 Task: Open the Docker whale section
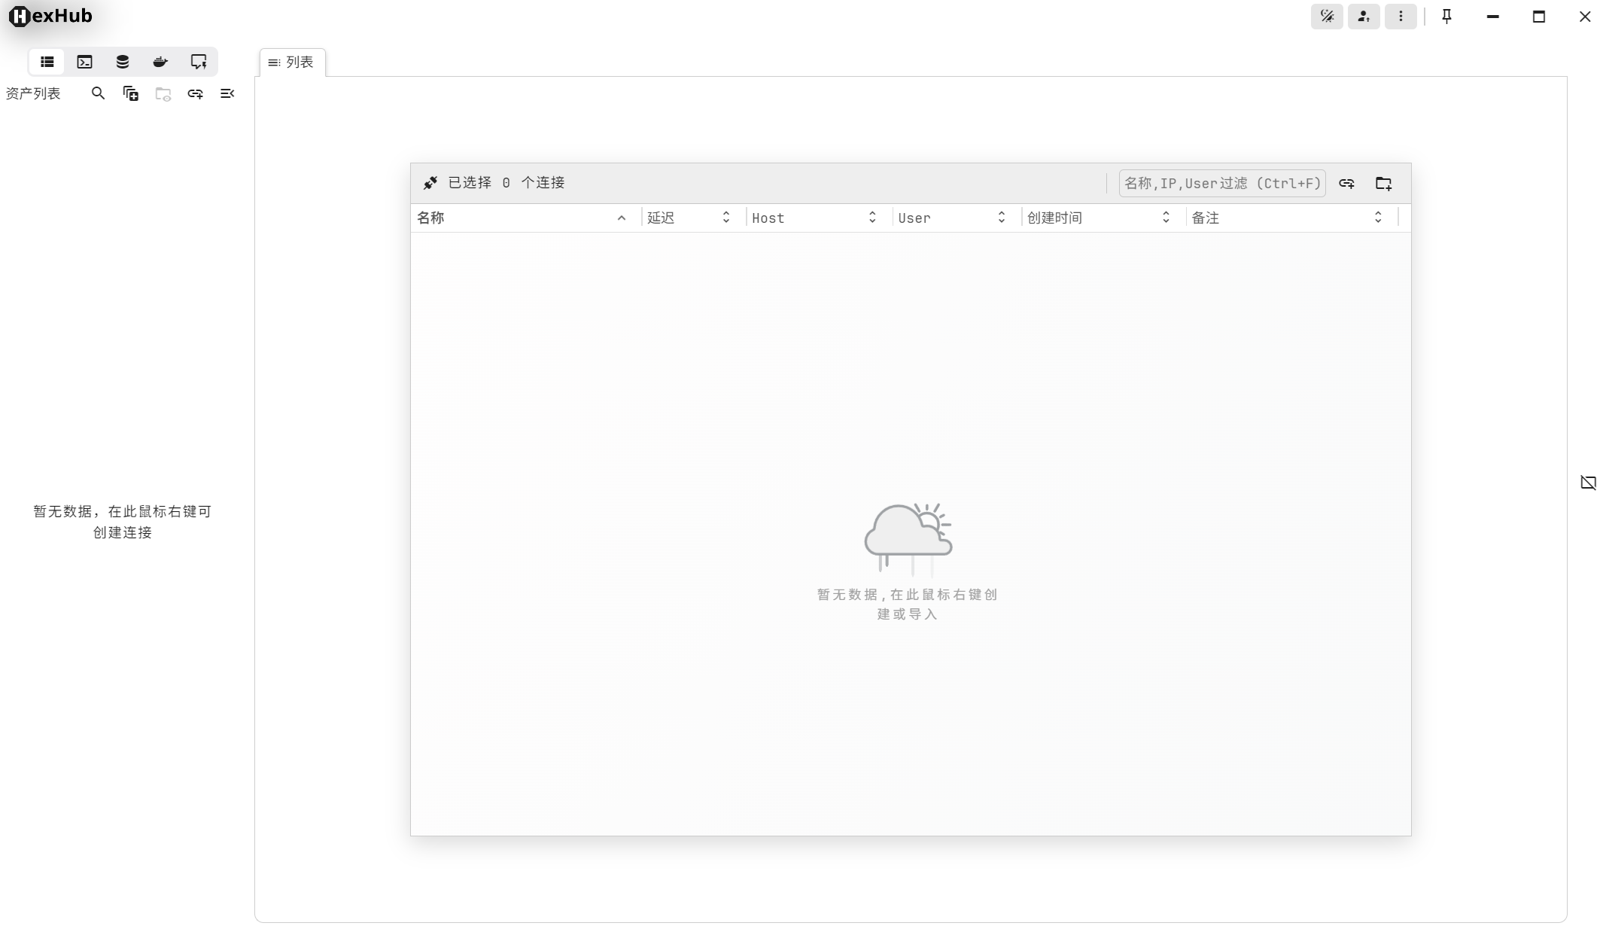point(160,62)
